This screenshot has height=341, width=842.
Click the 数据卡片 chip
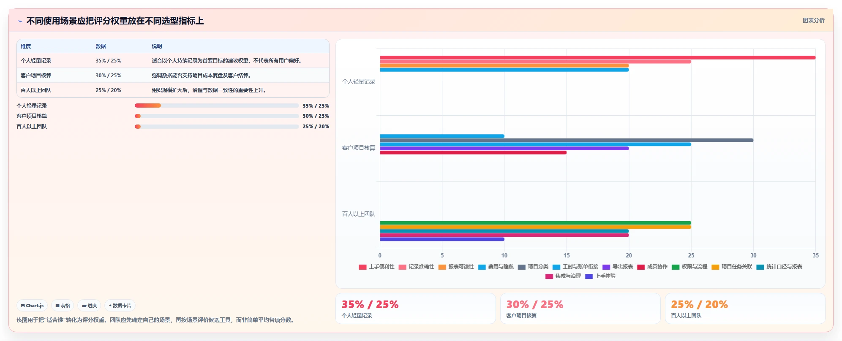pyautogui.click(x=120, y=306)
